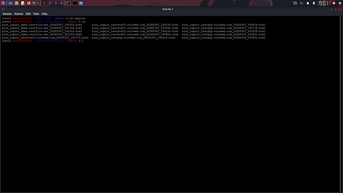Image resolution: width=343 pixels, height=193 pixels.
Task: Click the display tray icon
Action: coord(295,3)
